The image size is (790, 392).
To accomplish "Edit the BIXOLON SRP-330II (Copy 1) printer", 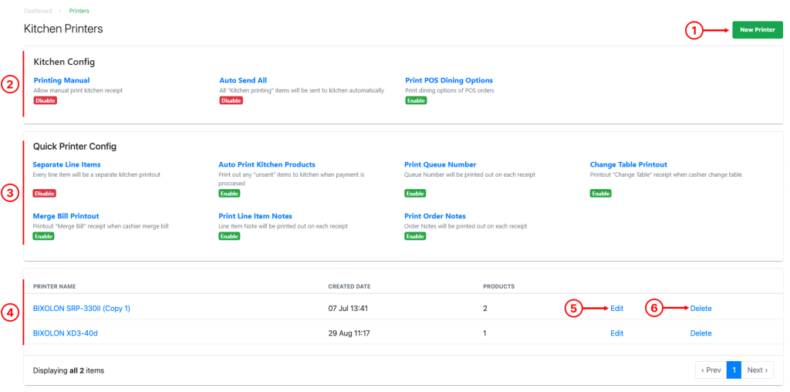I will (616, 309).
